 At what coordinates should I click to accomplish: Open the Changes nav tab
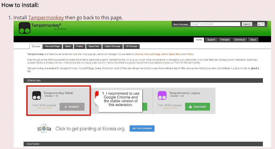point(225,40)
